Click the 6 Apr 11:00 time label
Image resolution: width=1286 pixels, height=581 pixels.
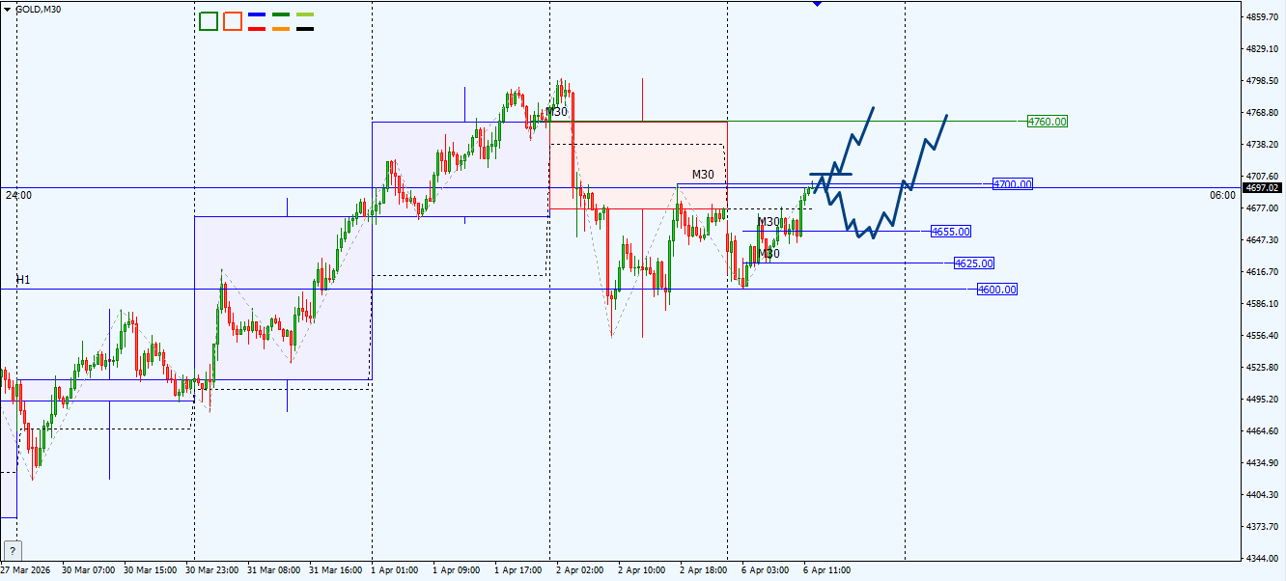(827, 570)
